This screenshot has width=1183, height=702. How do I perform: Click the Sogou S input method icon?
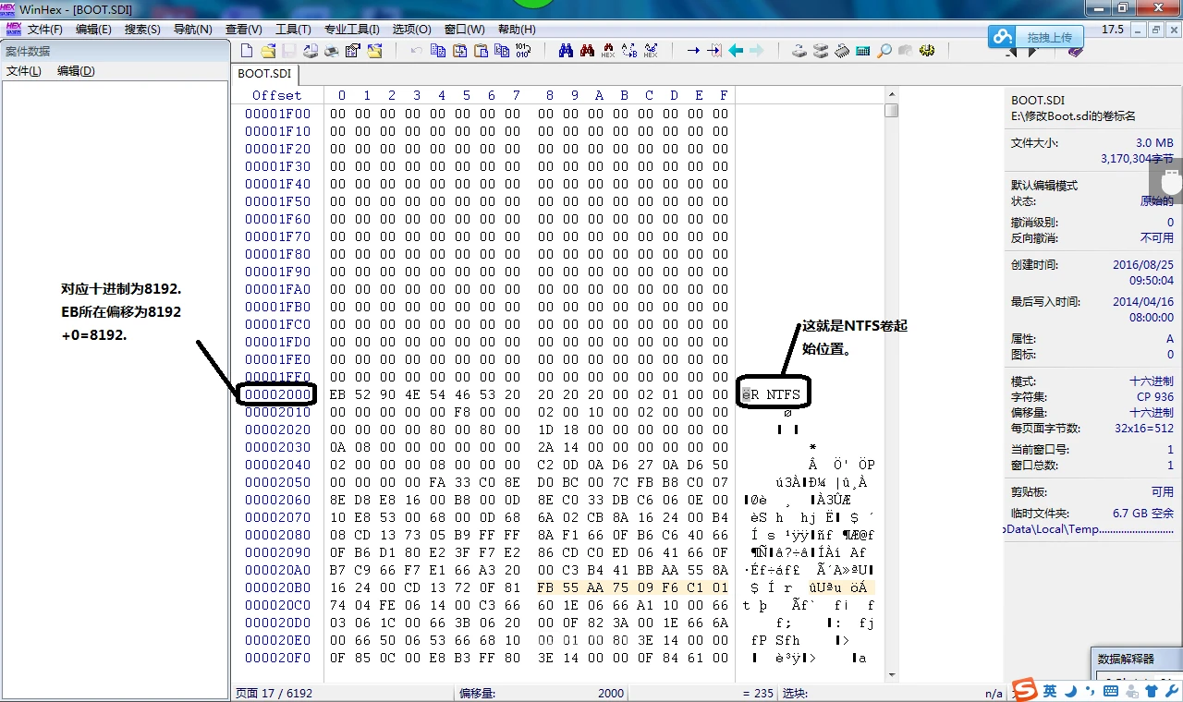[x=1025, y=689]
